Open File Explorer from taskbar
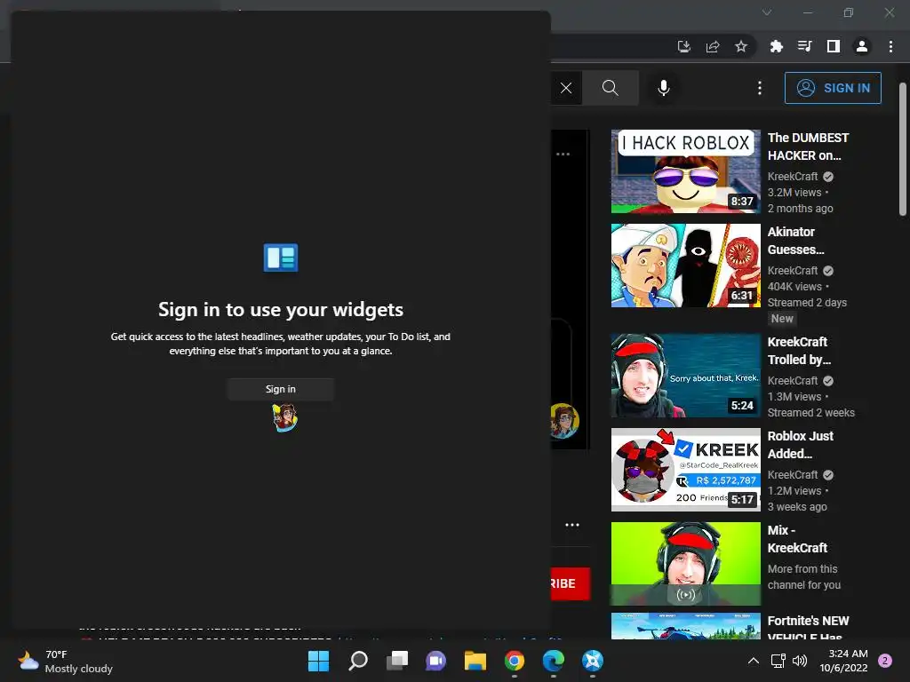 (x=475, y=661)
